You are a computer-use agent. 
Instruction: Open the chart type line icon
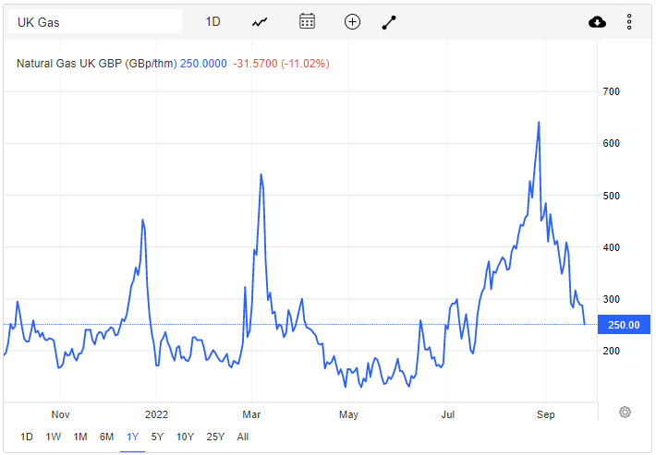coord(260,22)
